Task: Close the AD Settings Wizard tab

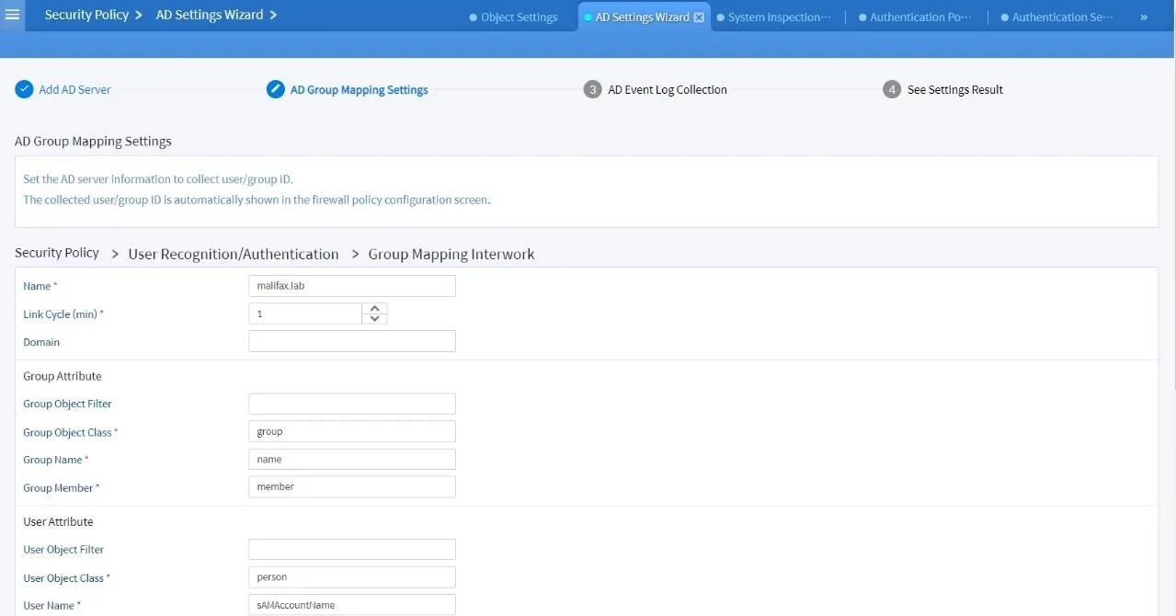Action: [699, 17]
